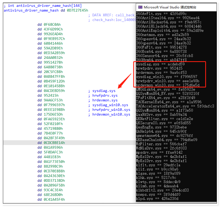Click the Visual Studio console window icon

click(x=140, y=7)
